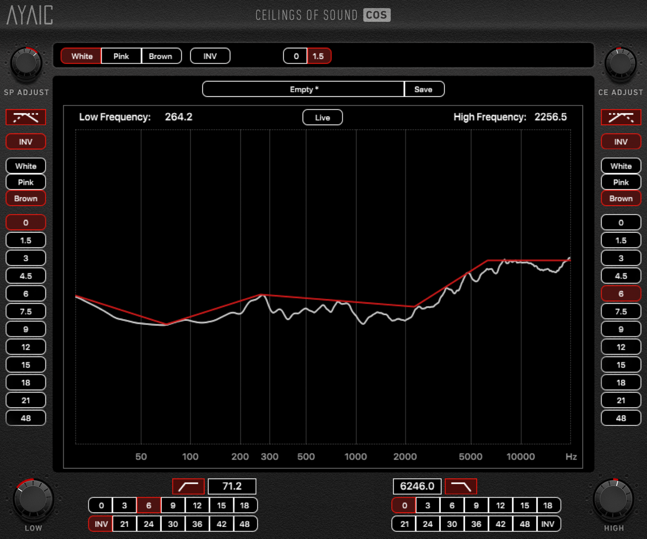The image size is (647, 539).
Task: Select 7.5 slope on left panel
Action: [x=26, y=312]
